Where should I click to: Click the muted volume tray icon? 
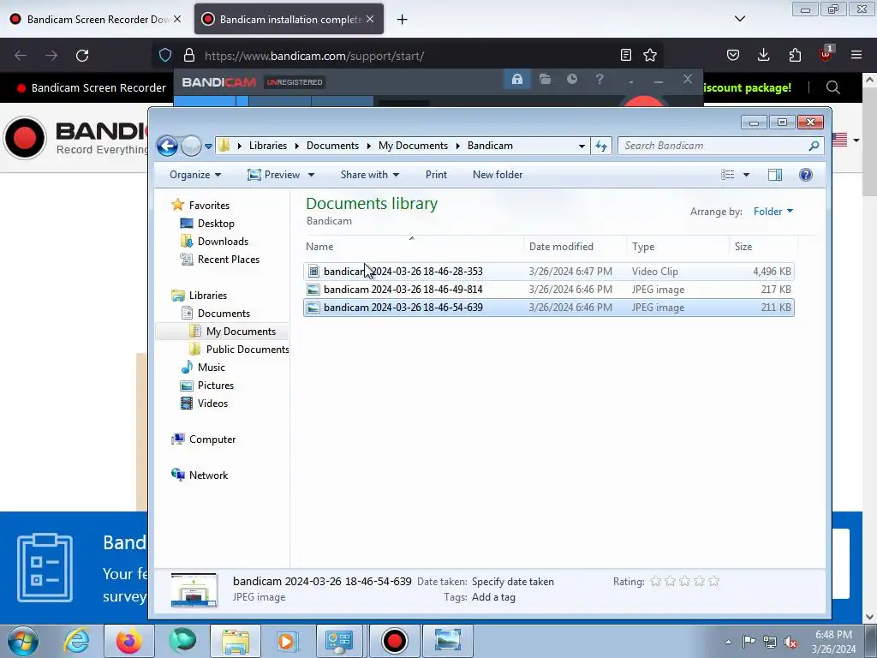(x=790, y=642)
